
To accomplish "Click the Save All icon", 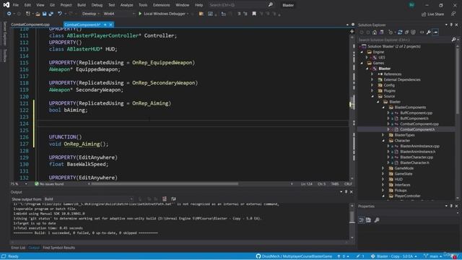I will [51, 14].
